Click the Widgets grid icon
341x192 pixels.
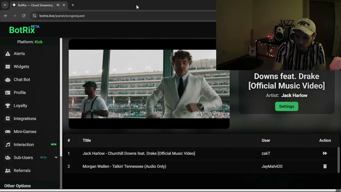[8, 67]
